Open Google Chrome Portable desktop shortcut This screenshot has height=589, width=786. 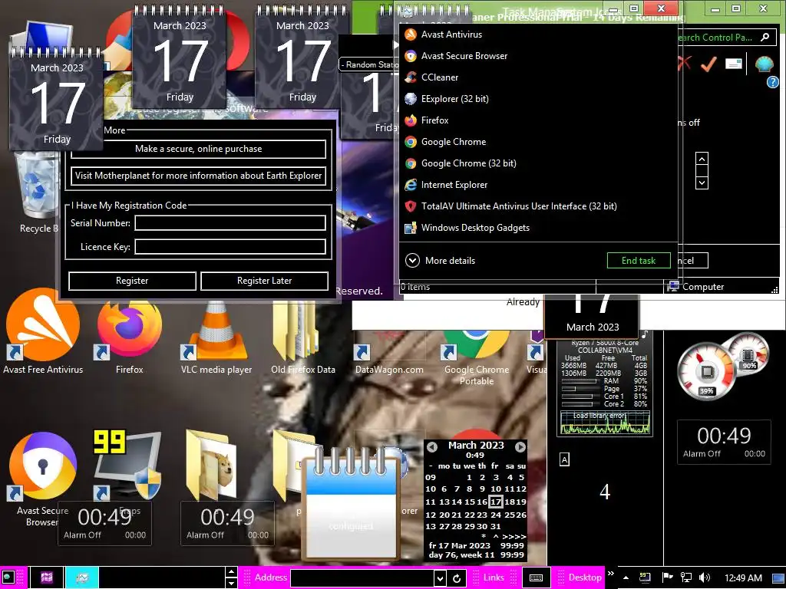tap(476, 358)
